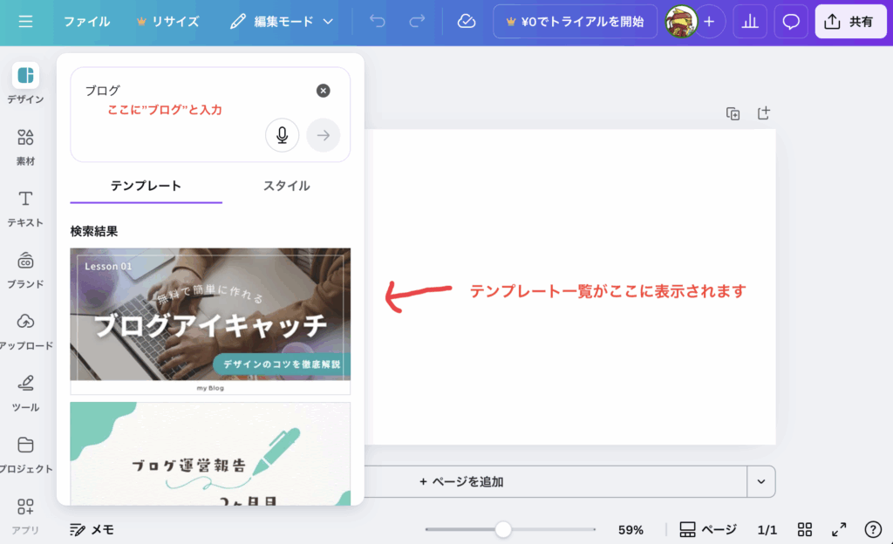Click the redo arrow icon

click(x=417, y=22)
